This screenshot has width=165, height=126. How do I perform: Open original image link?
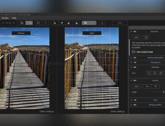145,52
